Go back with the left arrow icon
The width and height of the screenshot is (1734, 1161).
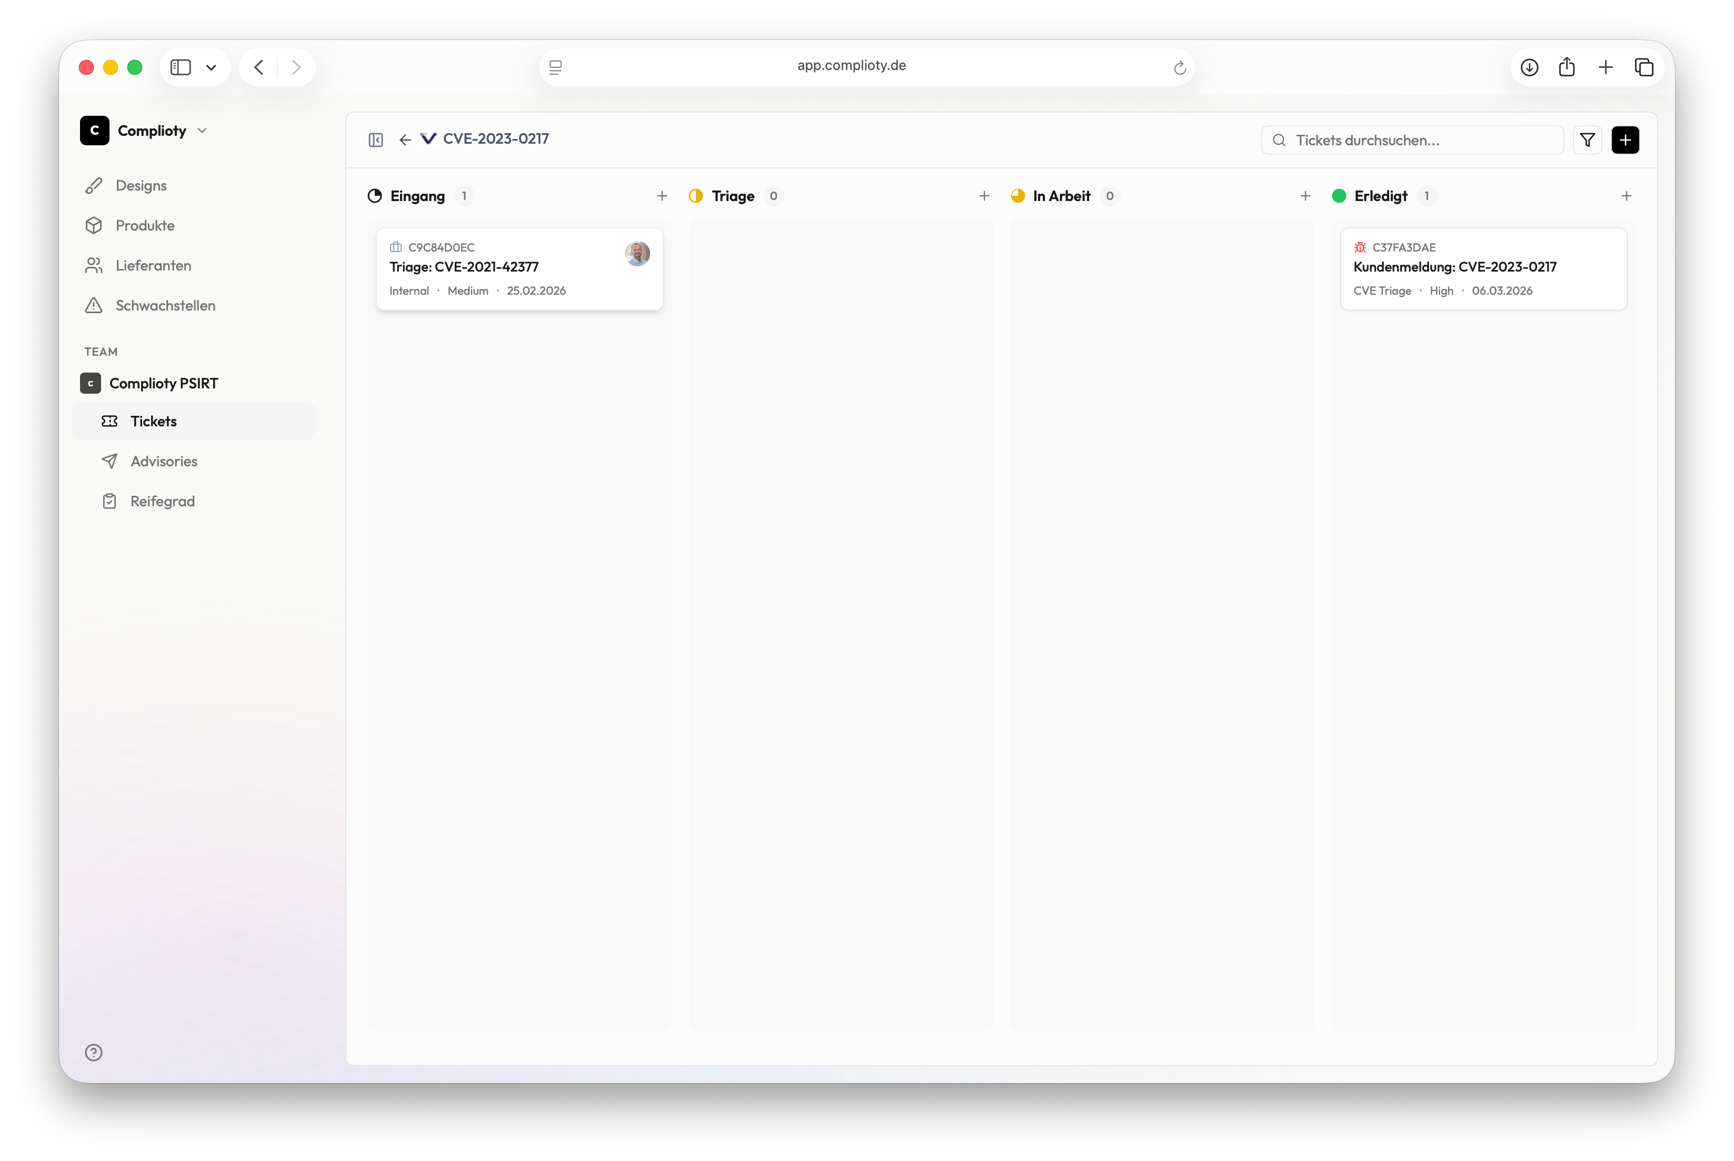click(405, 140)
